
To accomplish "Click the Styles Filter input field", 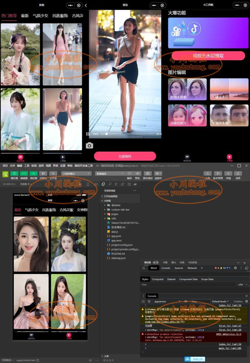I will click(188, 284).
